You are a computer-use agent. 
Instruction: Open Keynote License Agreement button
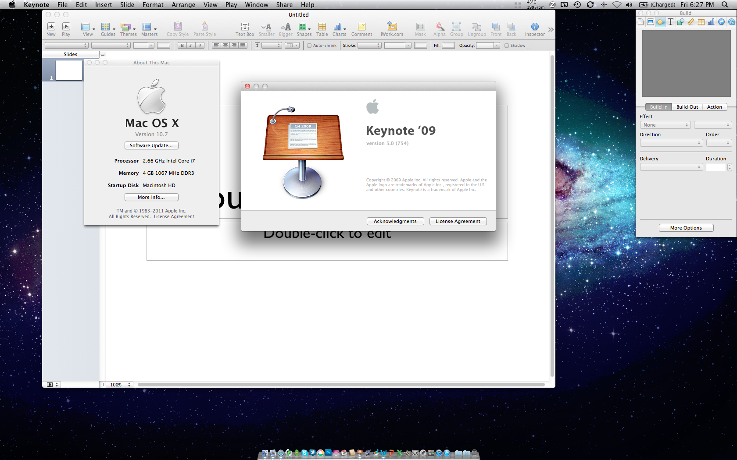tap(458, 221)
